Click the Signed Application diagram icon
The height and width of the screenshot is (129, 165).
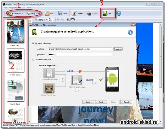[77, 80]
